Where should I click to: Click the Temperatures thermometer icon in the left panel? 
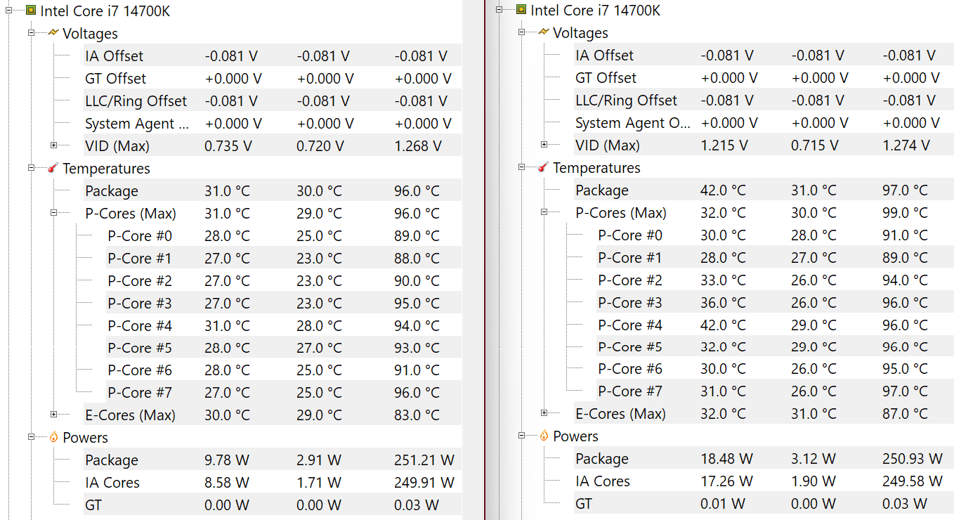pos(53,168)
